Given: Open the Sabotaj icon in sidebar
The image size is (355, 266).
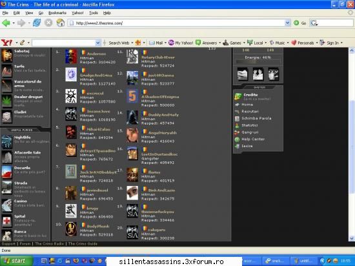Looking at the screenshot, I should (x=6, y=56).
